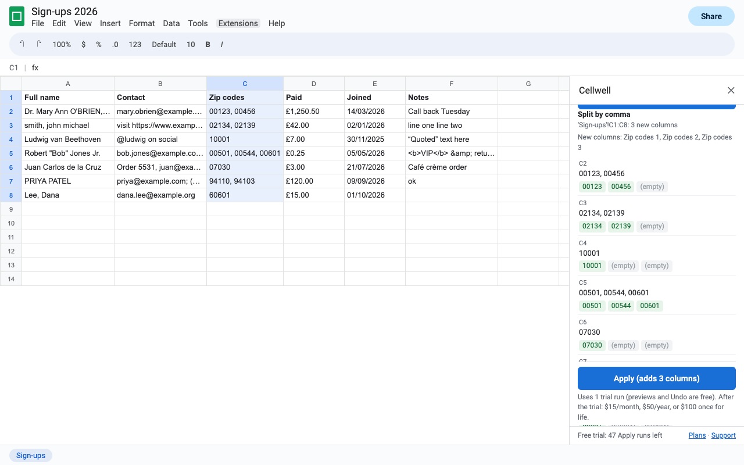Image resolution: width=744 pixels, height=465 pixels.
Task: Select the Sign-ups sheet tab
Action: click(31, 455)
